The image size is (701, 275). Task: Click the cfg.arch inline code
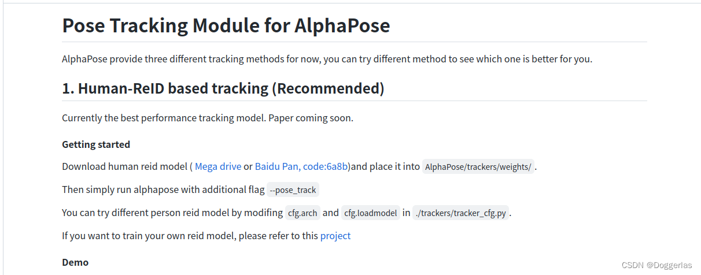(302, 213)
